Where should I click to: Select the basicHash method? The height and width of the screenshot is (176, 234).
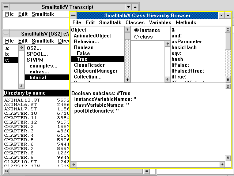[184, 47]
